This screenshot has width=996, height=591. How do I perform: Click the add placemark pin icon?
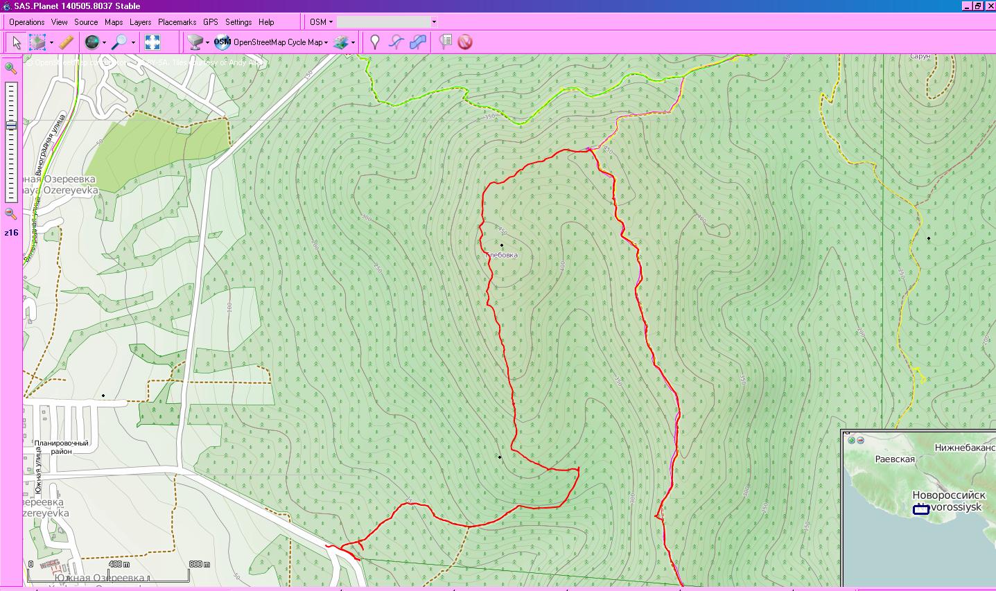374,42
